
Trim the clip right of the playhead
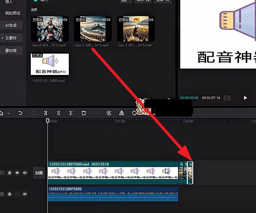pos(71,113)
